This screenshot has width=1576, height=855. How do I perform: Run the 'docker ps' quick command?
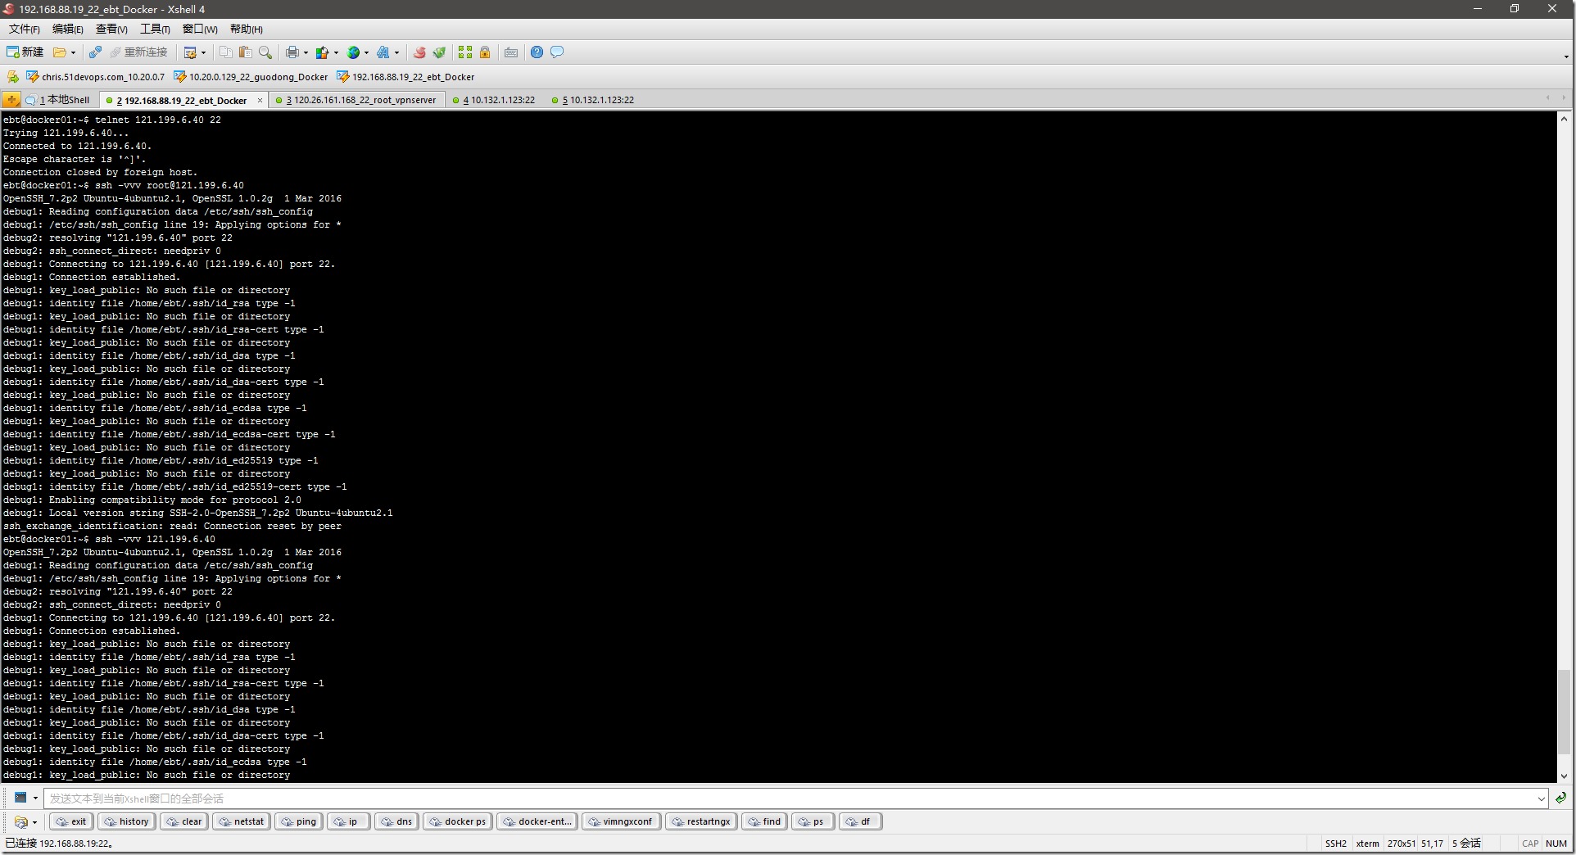point(458,821)
